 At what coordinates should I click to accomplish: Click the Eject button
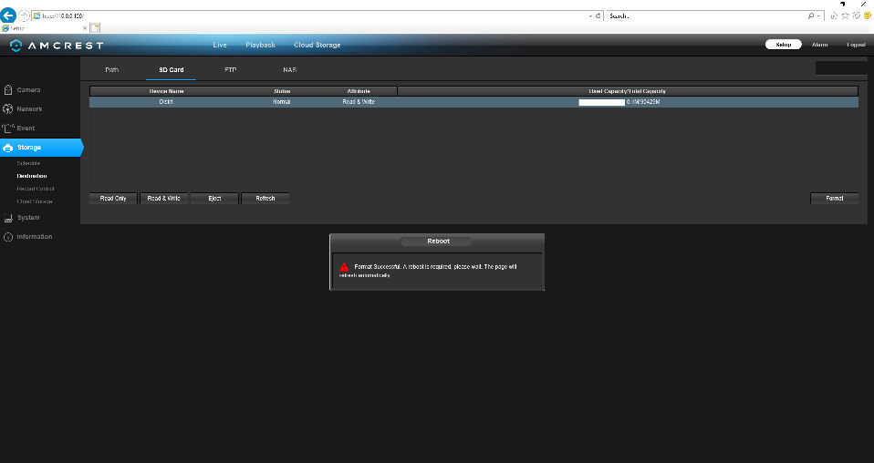coord(214,199)
